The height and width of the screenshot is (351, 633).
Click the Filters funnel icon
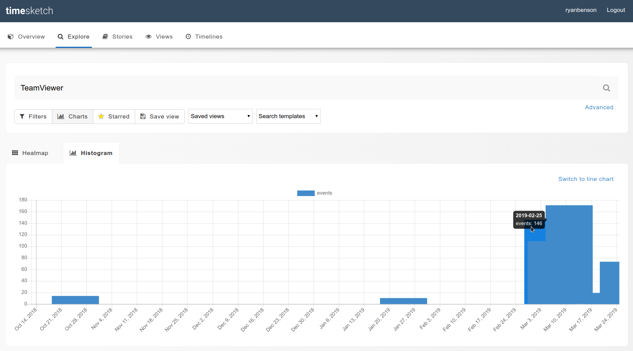tap(22, 116)
